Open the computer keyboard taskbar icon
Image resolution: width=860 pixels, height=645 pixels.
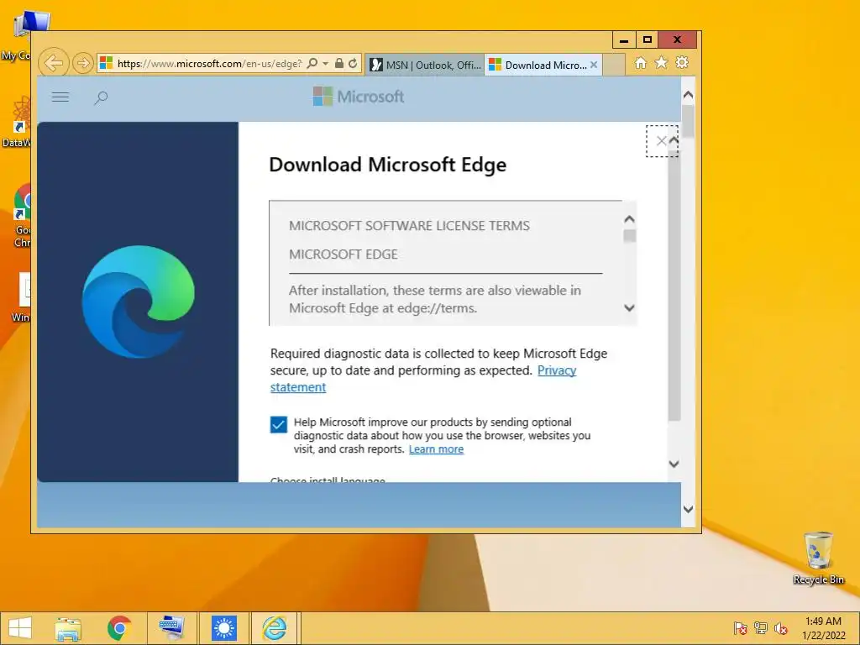point(171,628)
